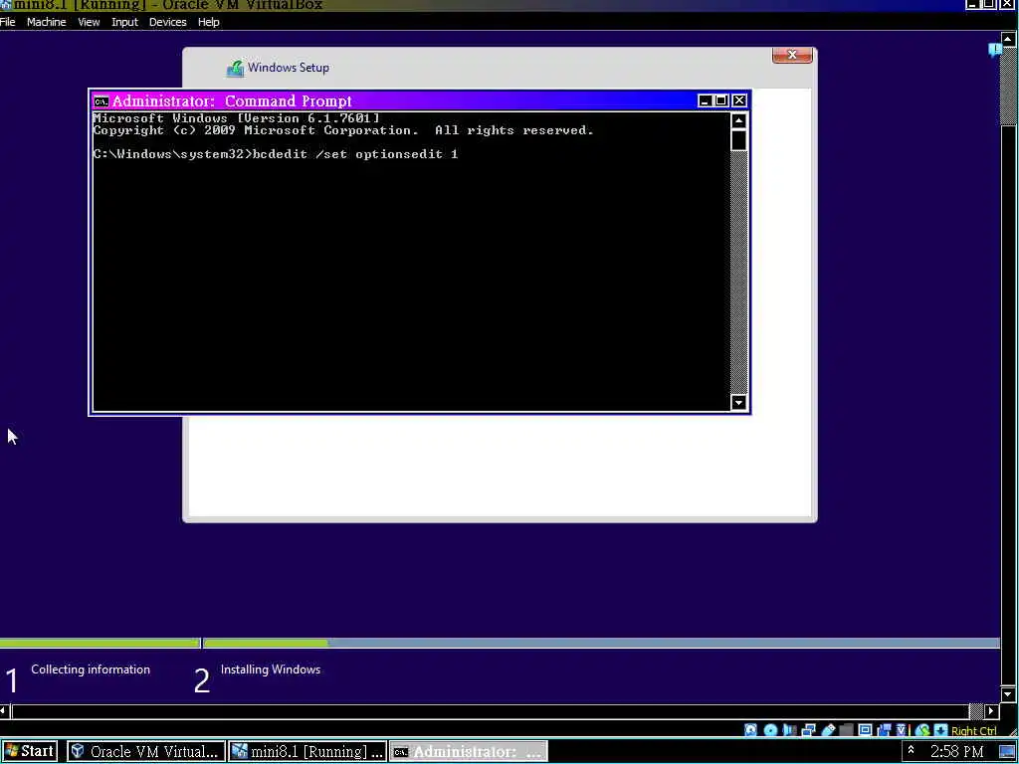The height and width of the screenshot is (764, 1019).
Task: Click the Windows Setup title icon
Action: [235, 68]
